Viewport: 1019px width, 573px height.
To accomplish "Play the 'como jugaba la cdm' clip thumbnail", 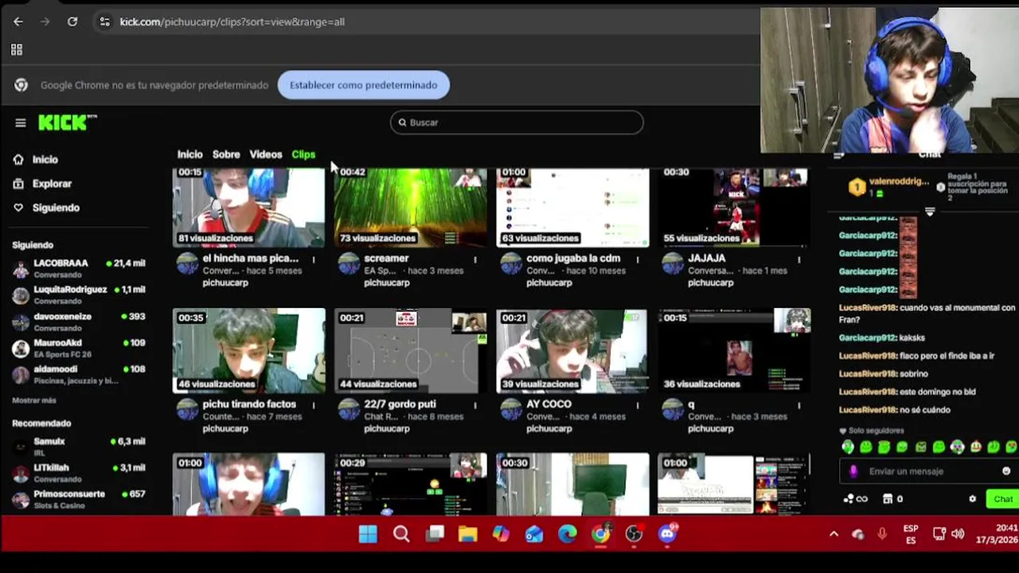I will point(572,207).
